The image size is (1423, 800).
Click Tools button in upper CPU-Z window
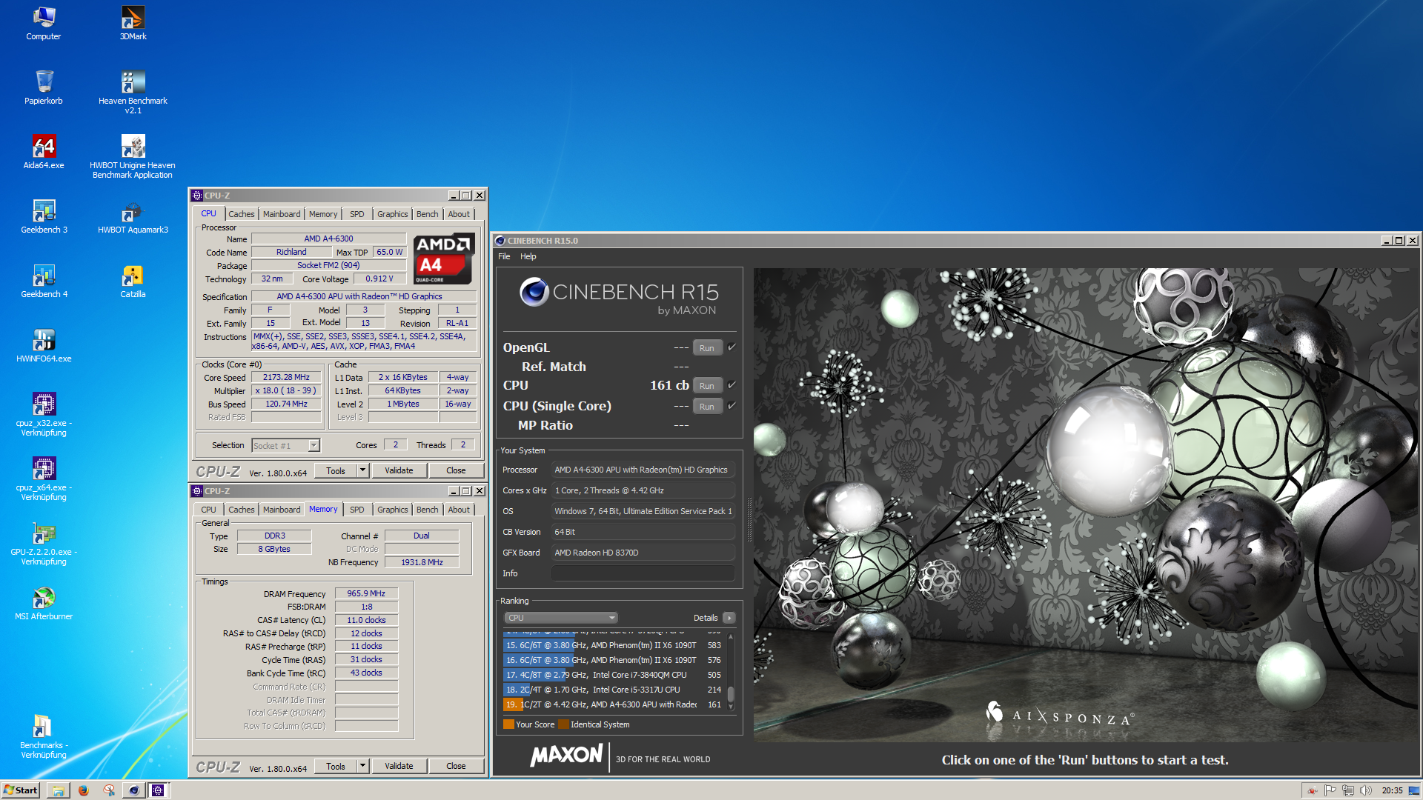[336, 470]
